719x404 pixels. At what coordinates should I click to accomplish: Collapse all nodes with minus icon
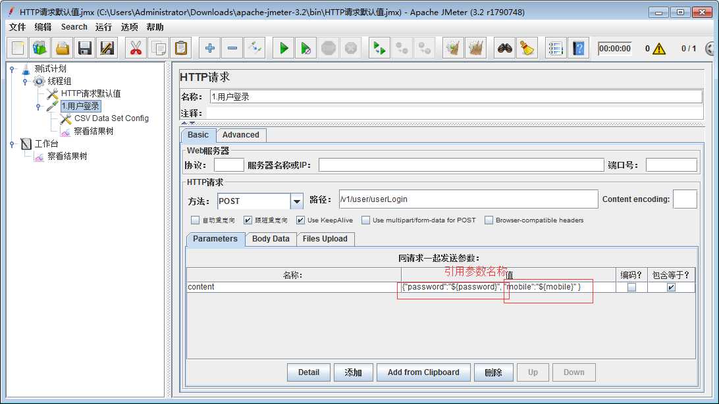click(x=232, y=48)
